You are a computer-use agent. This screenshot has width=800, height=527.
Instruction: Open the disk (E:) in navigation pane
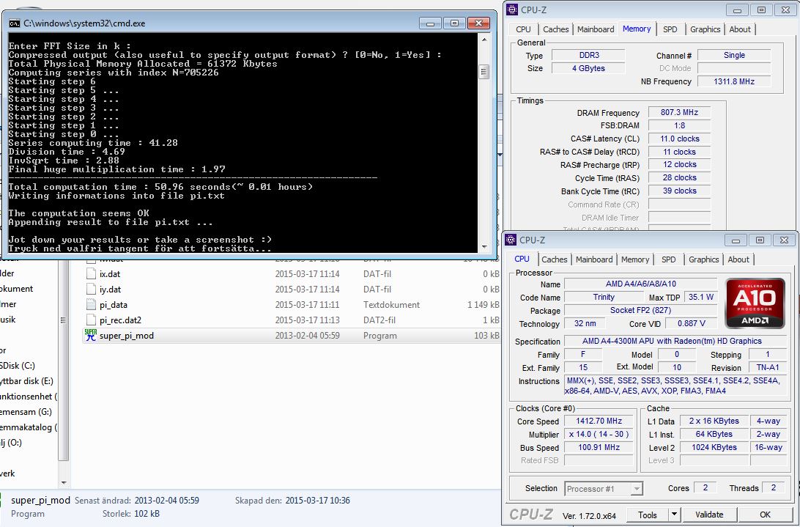pyautogui.click(x=26, y=381)
